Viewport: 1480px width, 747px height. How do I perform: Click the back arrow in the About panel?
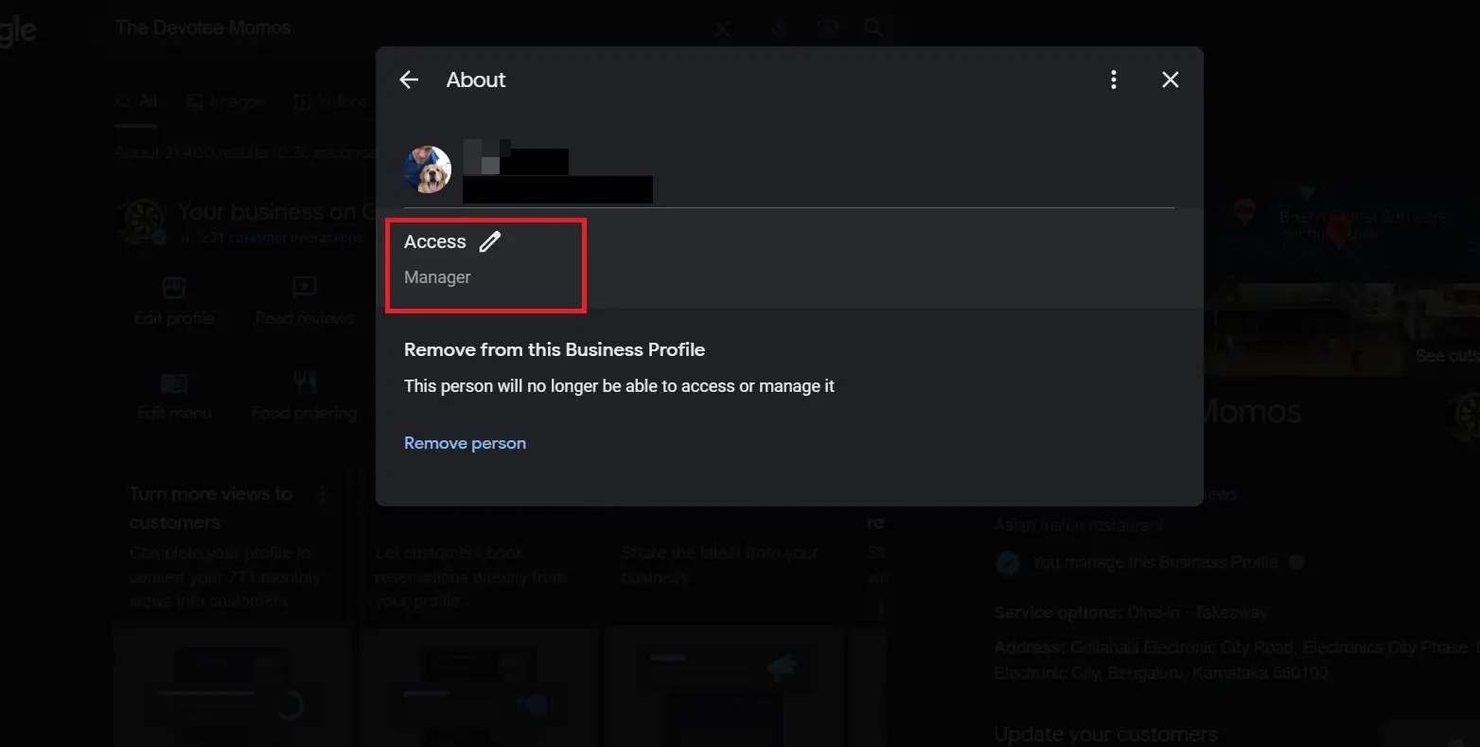tap(408, 80)
